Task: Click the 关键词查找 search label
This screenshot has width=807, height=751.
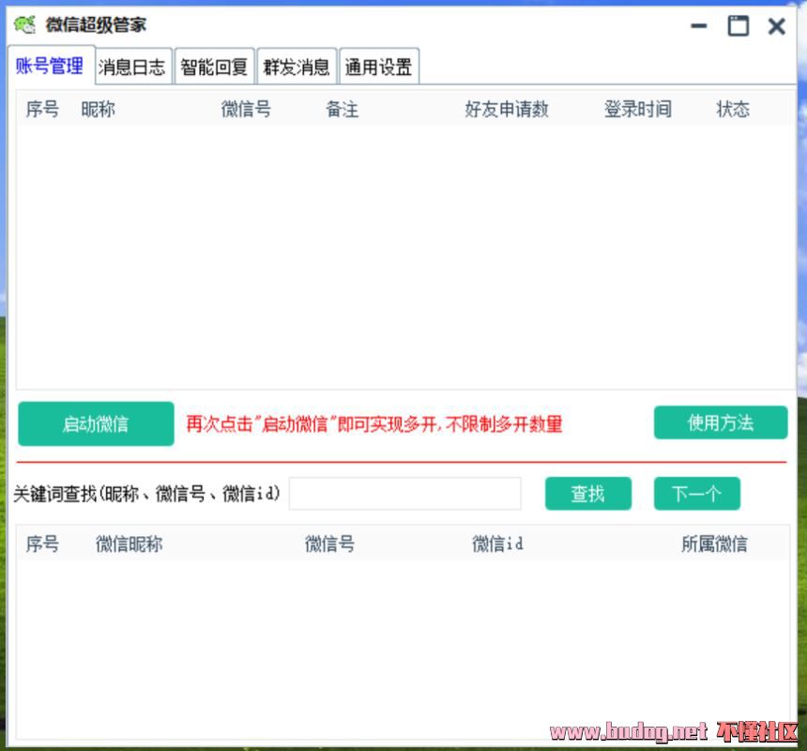Action: [146, 494]
